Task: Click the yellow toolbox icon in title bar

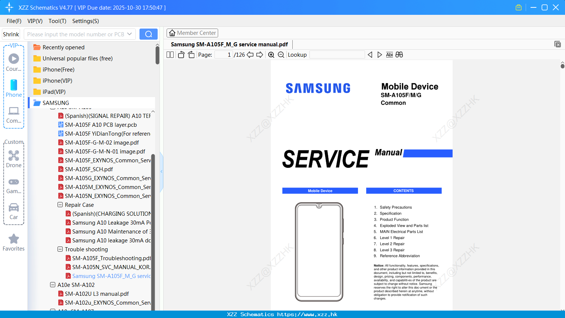Action: point(519,7)
